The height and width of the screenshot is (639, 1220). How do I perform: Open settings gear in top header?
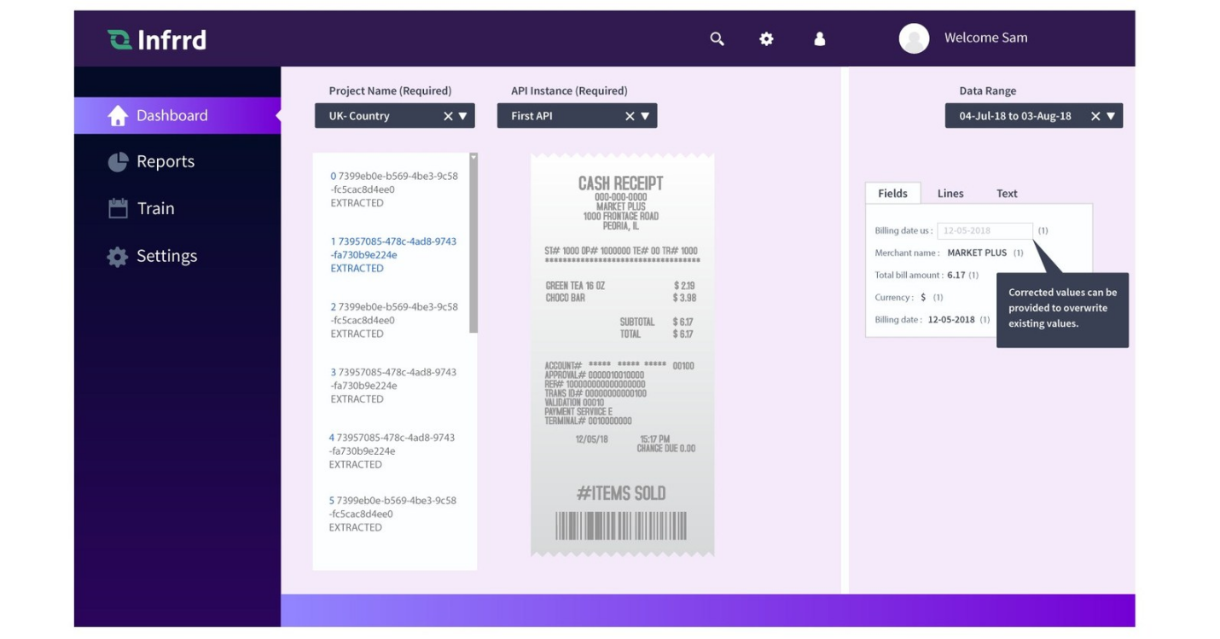pos(766,38)
